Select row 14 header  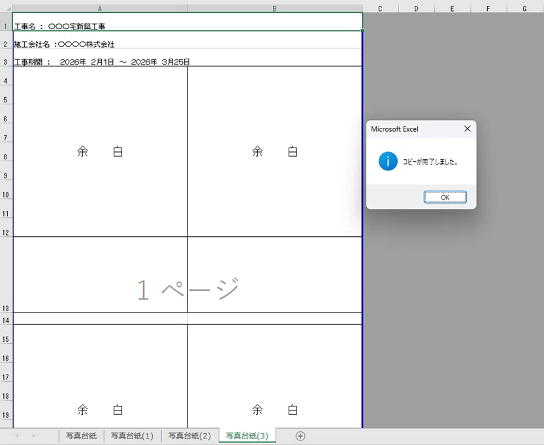click(x=6, y=318)
